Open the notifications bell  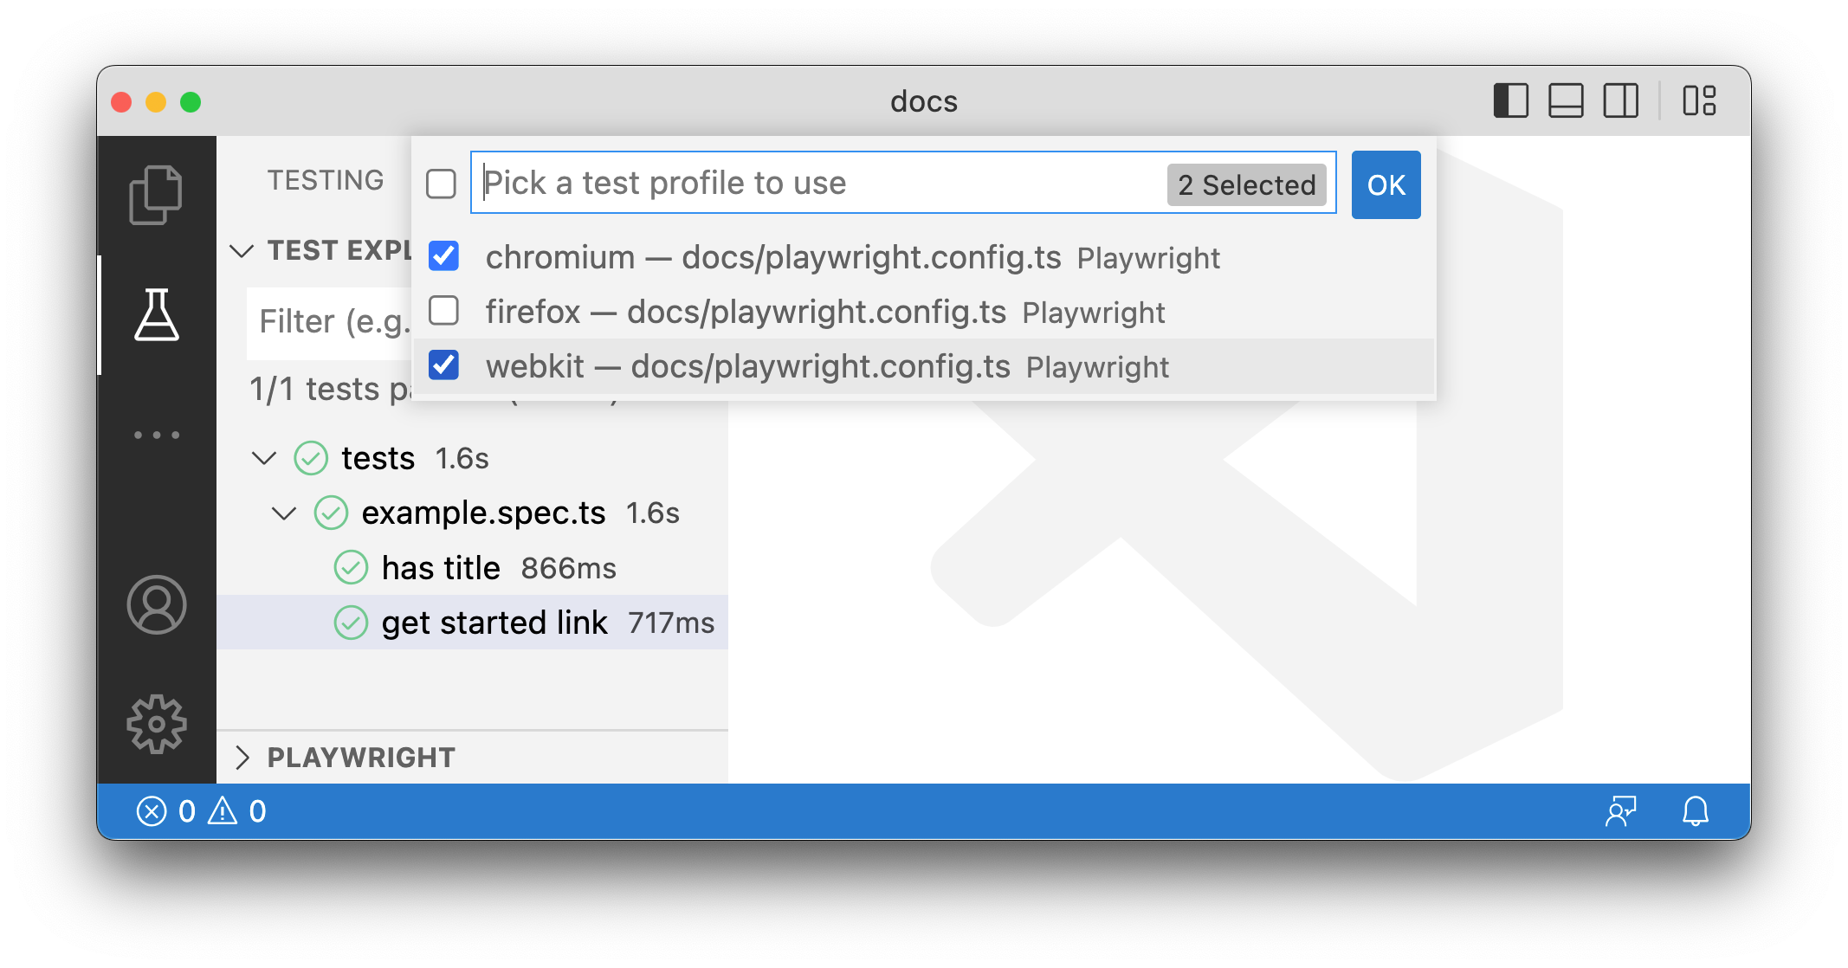pos(1695,811)
